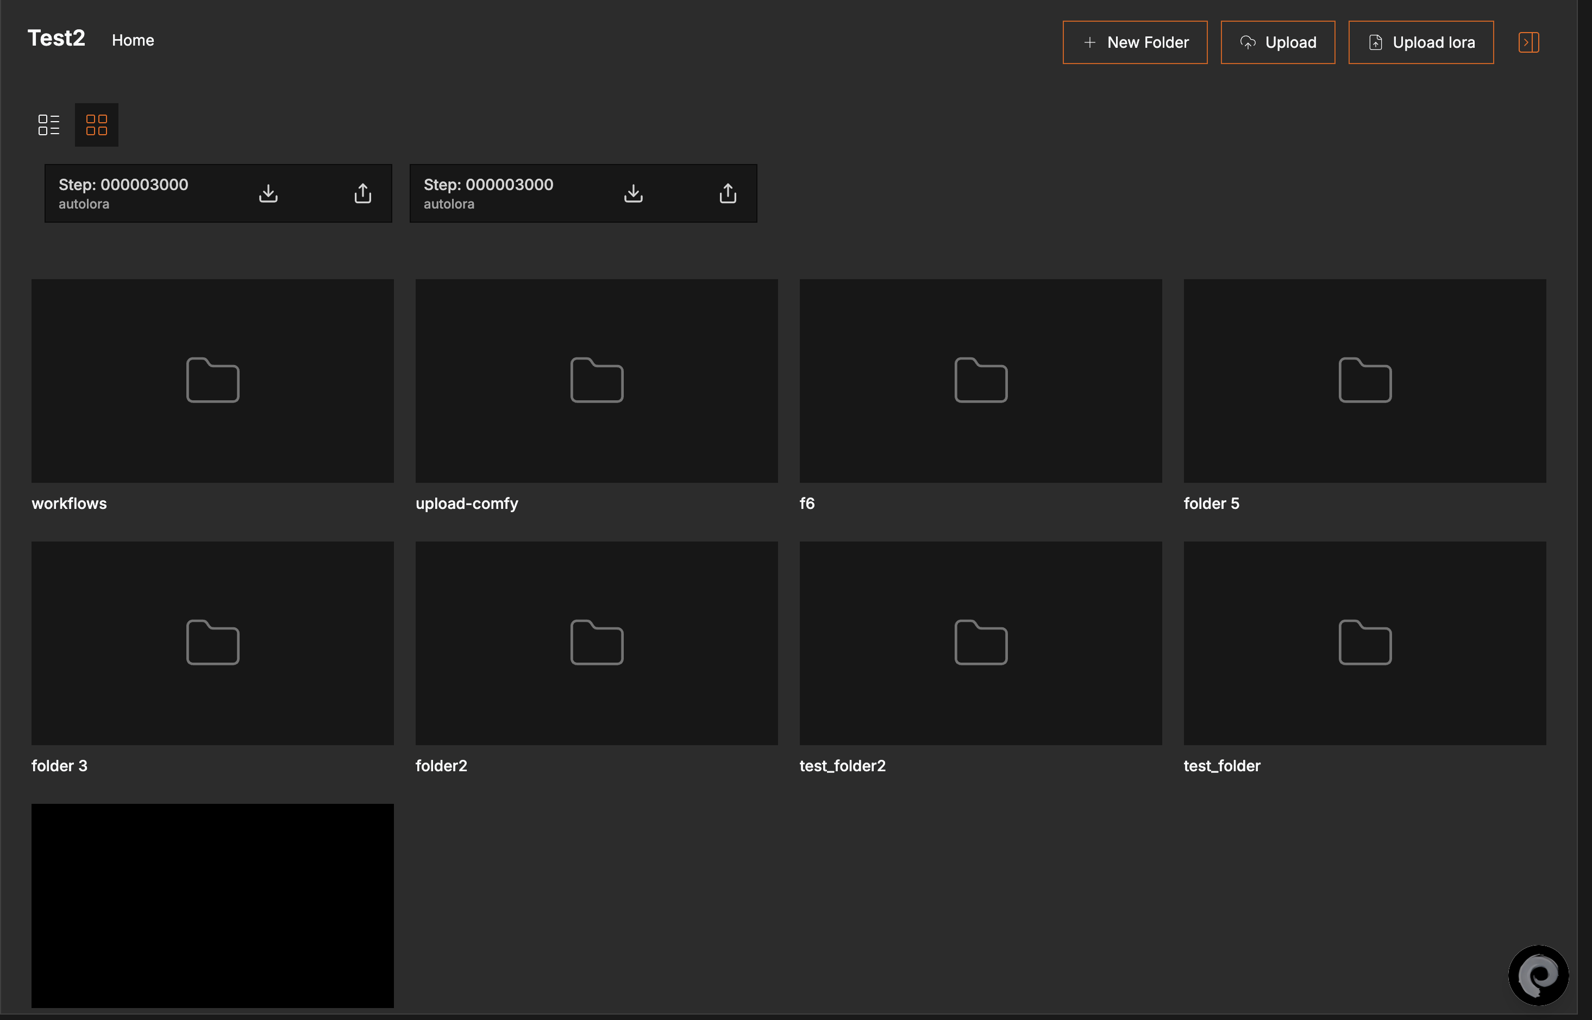Viewport: 1592px width, 1020px height.
Task: Open the f6 folder
Action: coord(980,380)
